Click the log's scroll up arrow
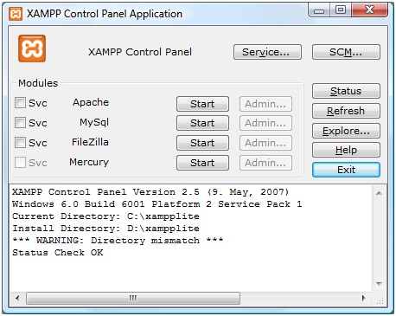Image resolution: width=396 pixels, height=316 pixels. [x=379, y=193]
